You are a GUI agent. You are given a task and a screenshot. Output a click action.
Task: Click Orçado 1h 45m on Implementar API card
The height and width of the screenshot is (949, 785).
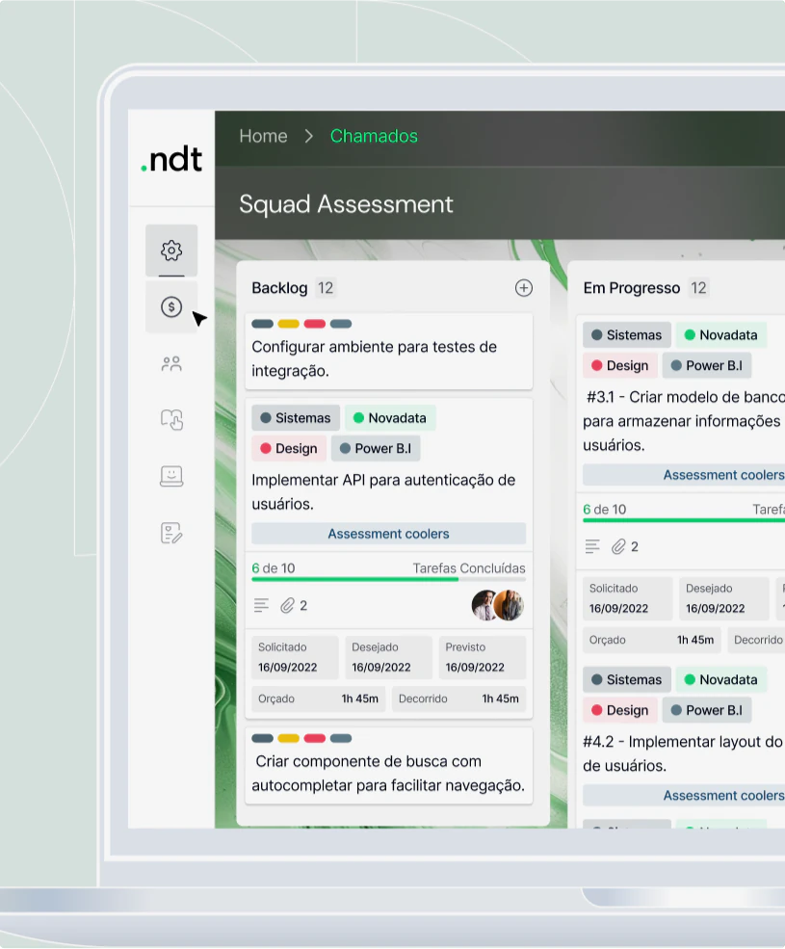point(319,699)
